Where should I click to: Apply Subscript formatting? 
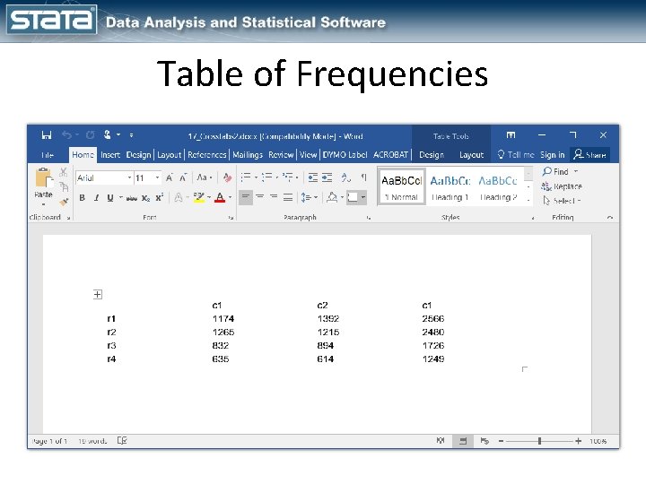pyautogui.click(x=146, y=198)
